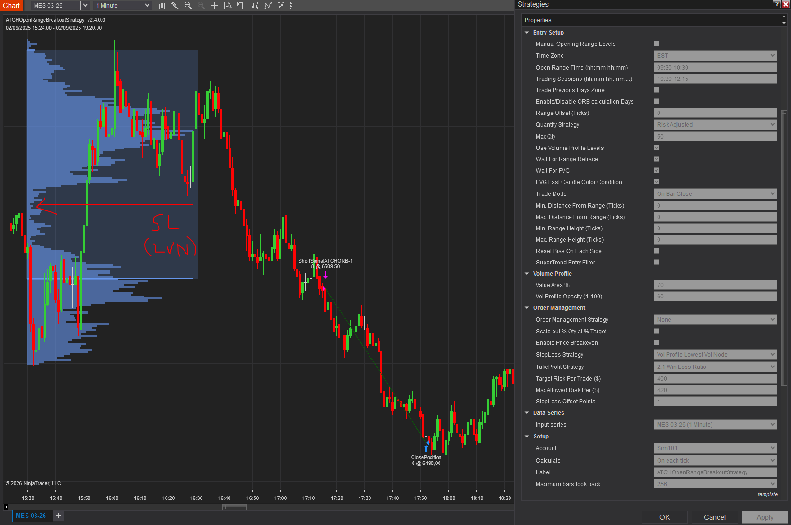Click the properties list icon in toolbar
Screen dimensions: 791x525
click(x=294, y=6)
